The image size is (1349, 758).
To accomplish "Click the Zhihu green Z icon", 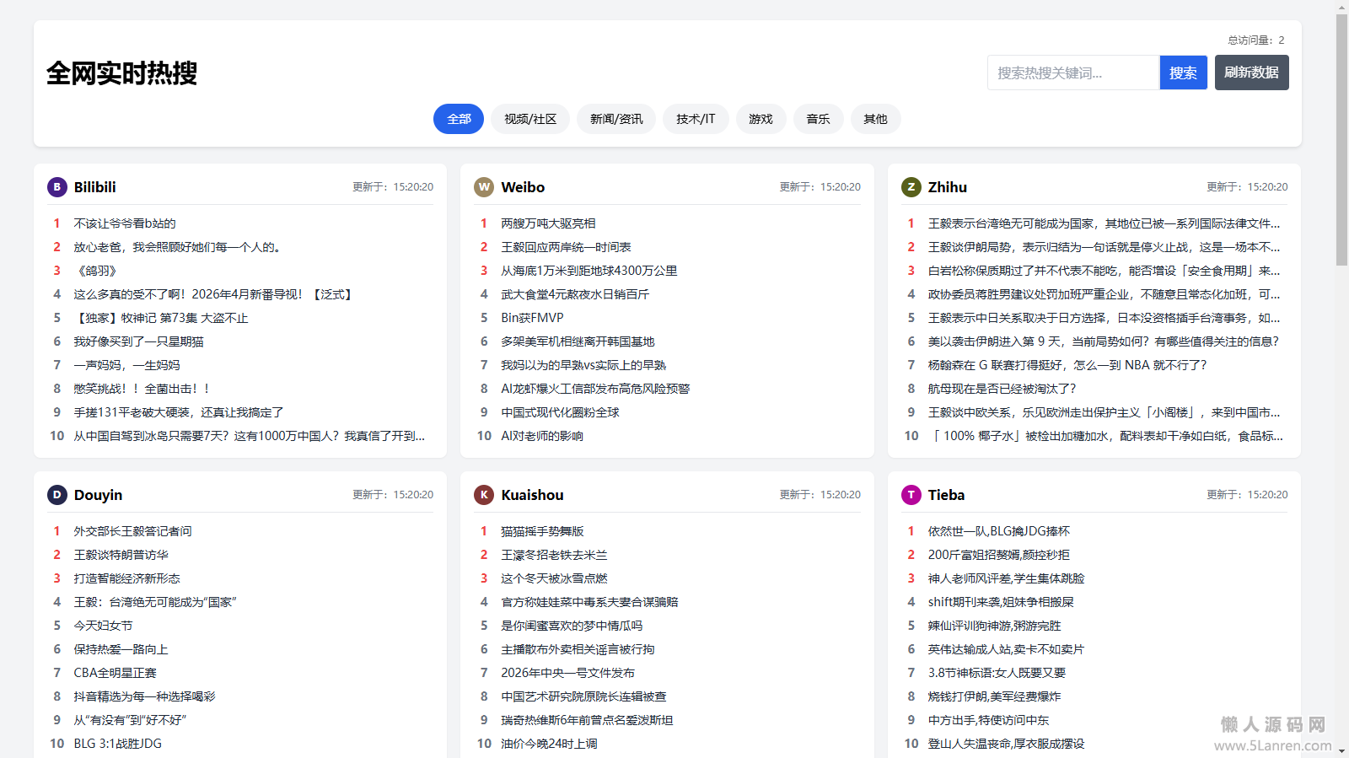I will [911, 187].
